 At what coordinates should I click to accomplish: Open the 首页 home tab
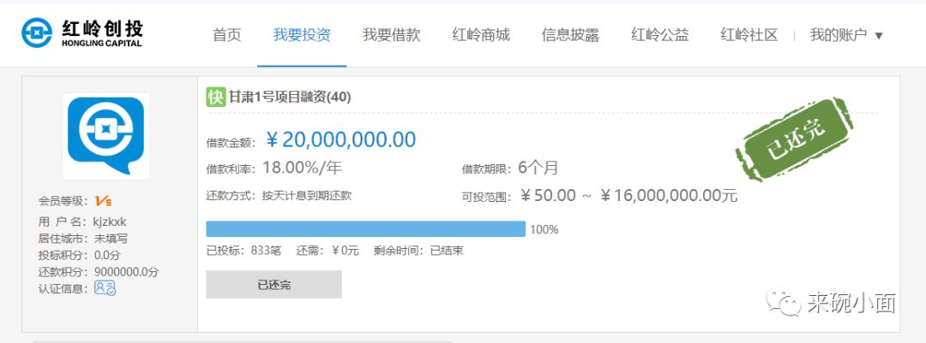click(x=226, y=35)
